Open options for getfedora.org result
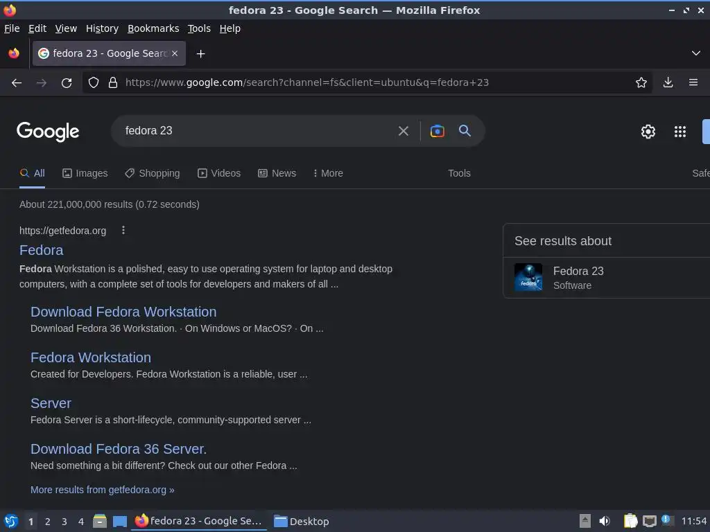 tap(123, 230)
